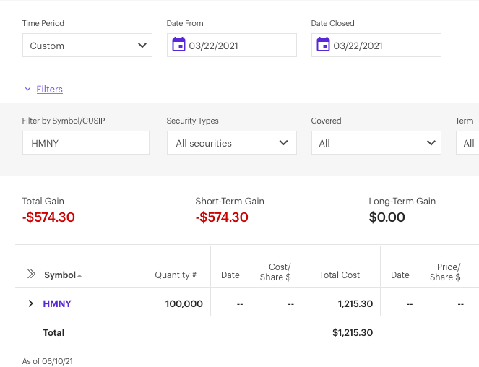The height and width of the screenshot is (367, 479).
Task: Click the Filter by Symbol/CUSIP field
Action: coord(85,143)
